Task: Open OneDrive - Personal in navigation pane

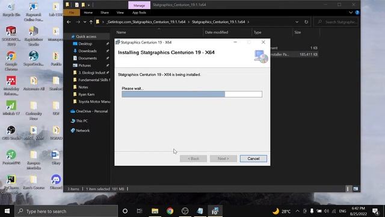Action: point(91,111)
